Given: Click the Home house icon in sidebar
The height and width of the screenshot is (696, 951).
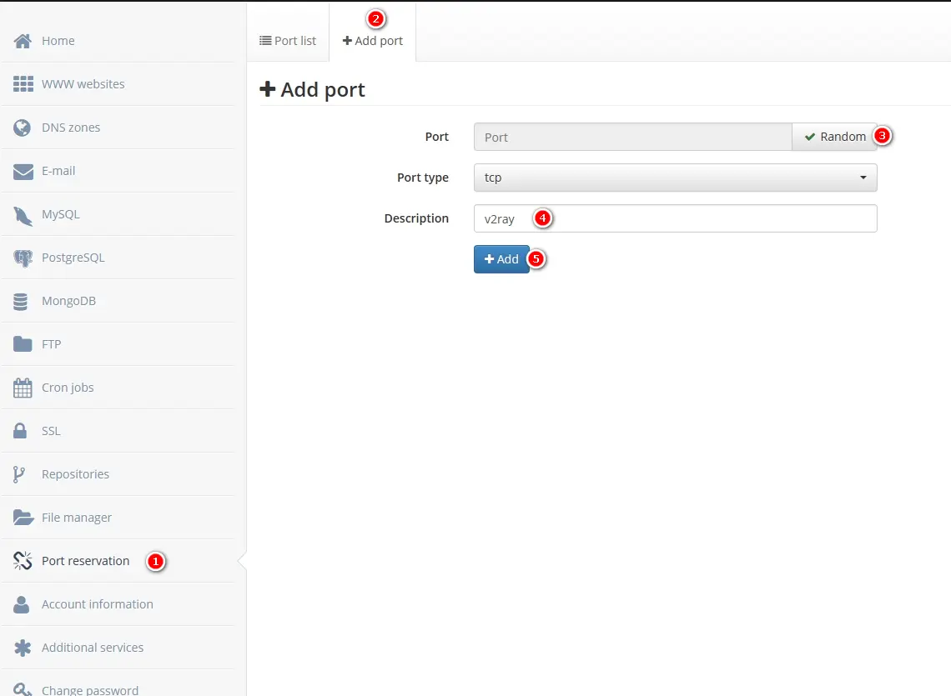Looking at the screenshot, I should (23, 41).
